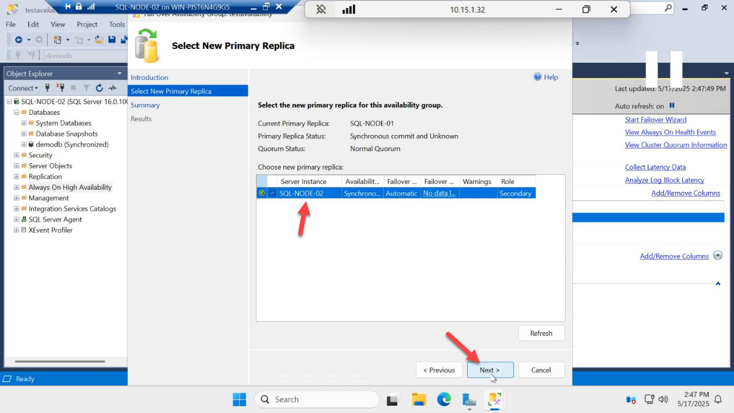Image resolution: width=734 pixels, height=413 pixels.
Task: Click the Open File folder toolbar icon
Action: [99, 39]
